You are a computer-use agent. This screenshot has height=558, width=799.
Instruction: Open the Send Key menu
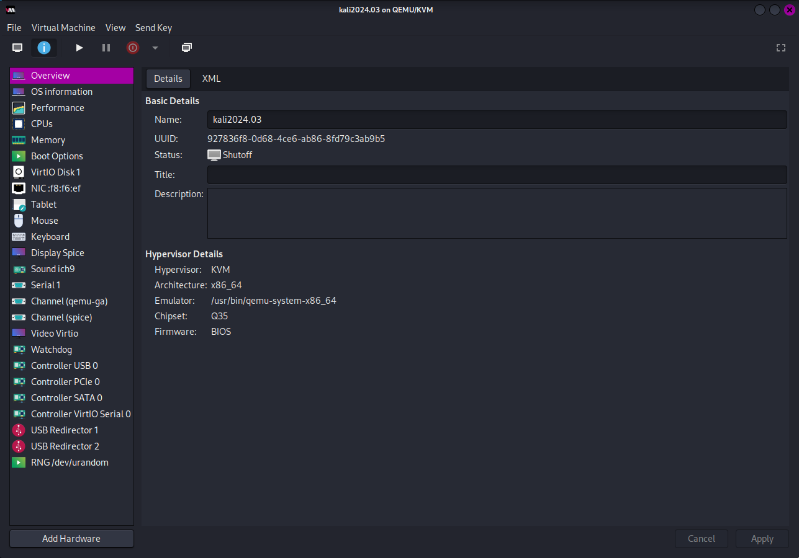153,28
